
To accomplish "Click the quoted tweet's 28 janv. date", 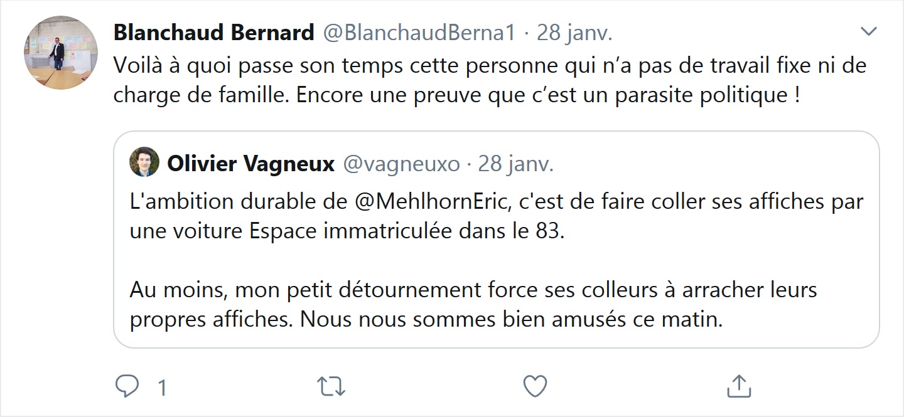I will [516, 164].
